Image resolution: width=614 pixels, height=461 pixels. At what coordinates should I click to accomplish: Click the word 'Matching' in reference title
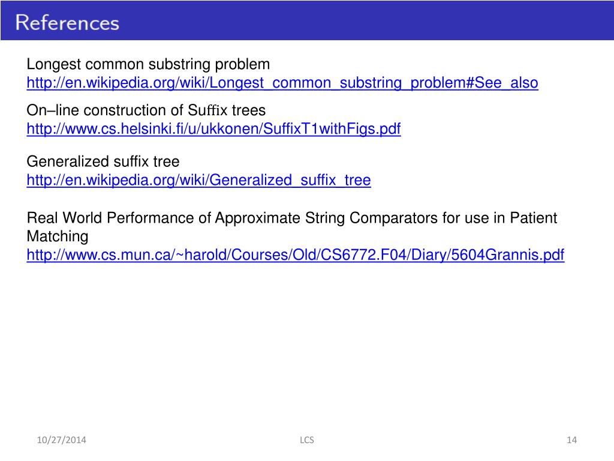click(x=58, y=237)
